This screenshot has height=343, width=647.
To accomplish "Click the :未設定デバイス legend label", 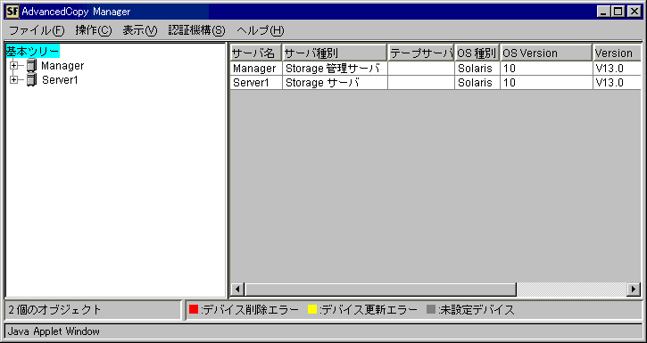I will (x=477, y=310).
